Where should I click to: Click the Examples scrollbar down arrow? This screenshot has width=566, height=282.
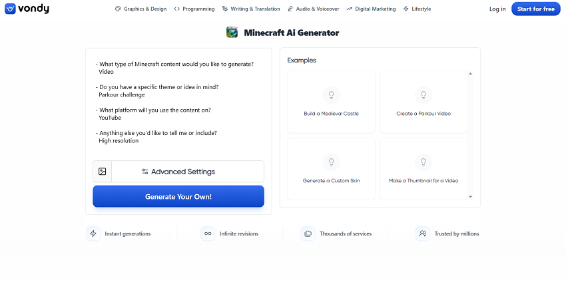tap(470, 196)
